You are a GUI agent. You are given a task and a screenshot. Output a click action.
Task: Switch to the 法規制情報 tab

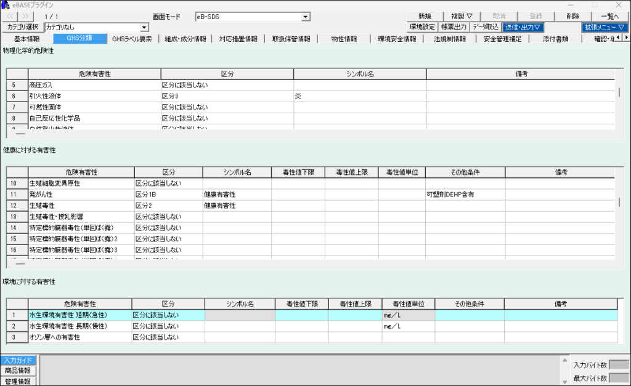coord(450,39)
